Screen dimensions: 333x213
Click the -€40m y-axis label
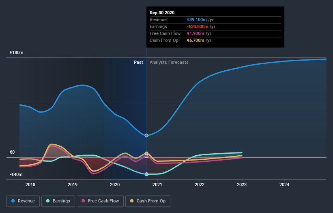[x=16, y=174]
